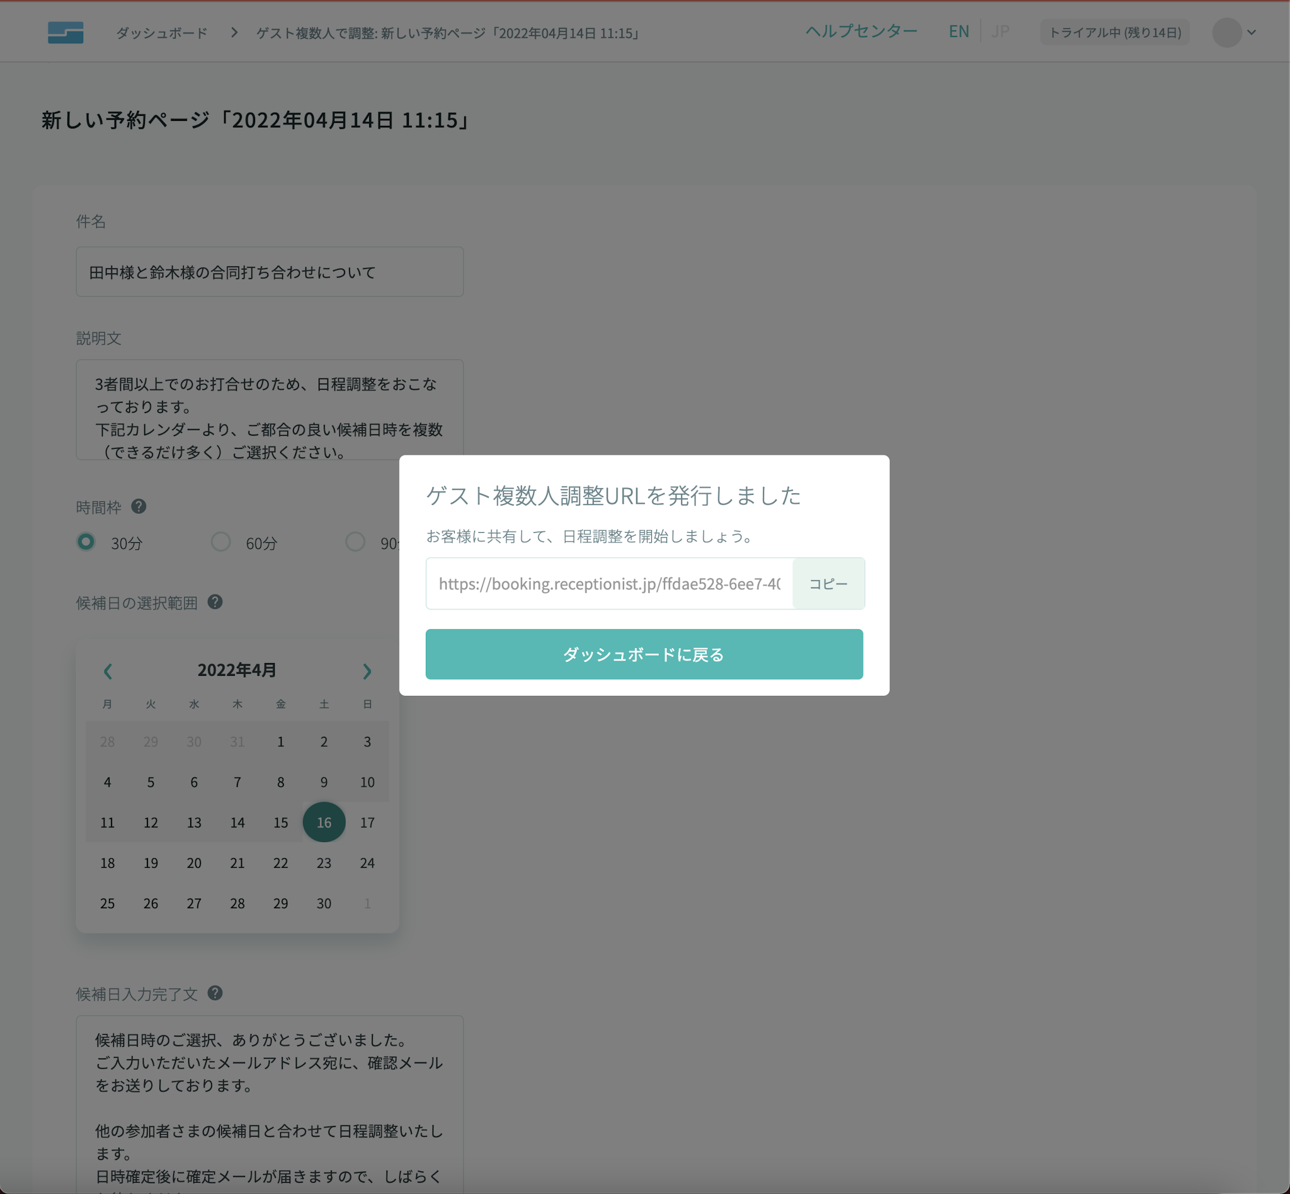
Task: Click the booking URL text field
Action: pyautogui.click(x=609, y=583)
